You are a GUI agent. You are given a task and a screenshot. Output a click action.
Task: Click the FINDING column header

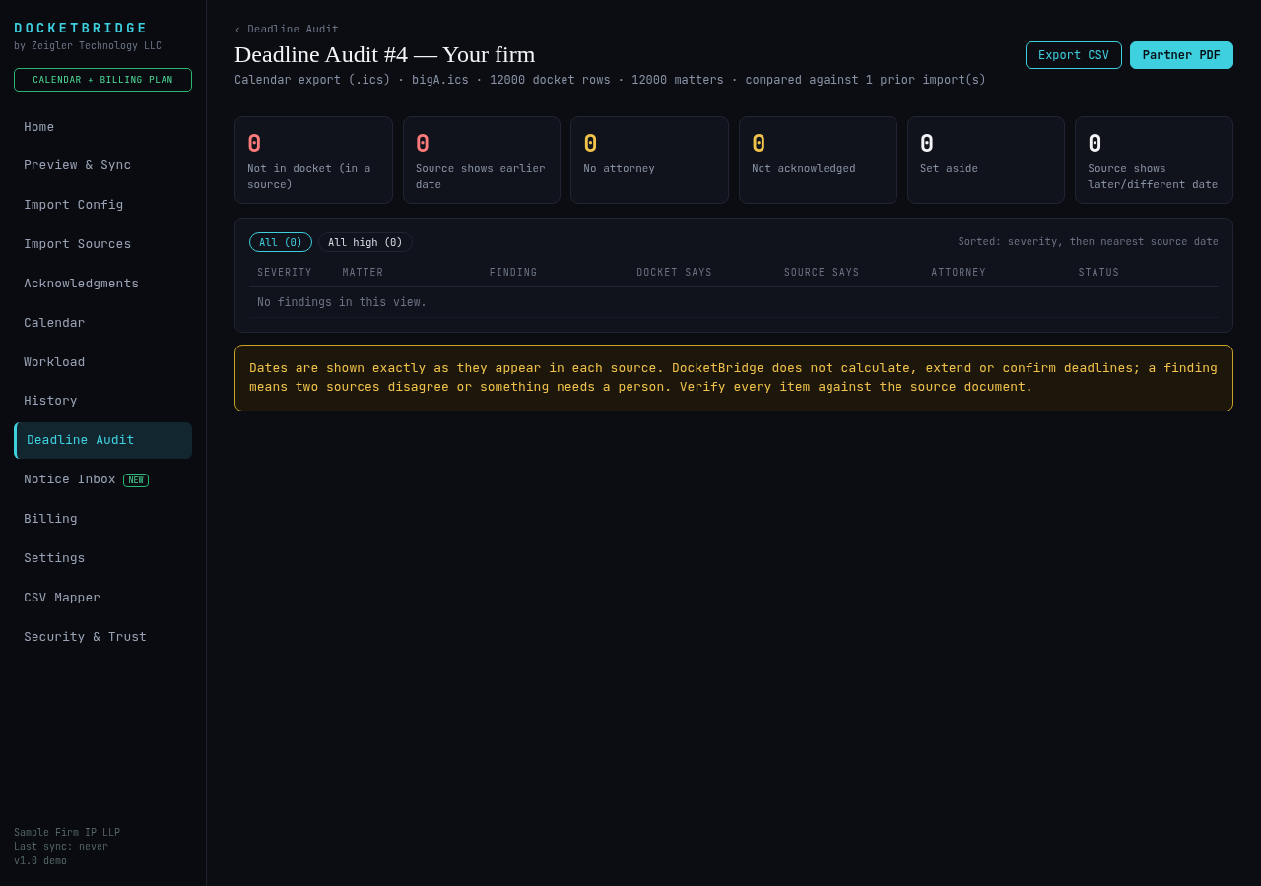(513, 273)
